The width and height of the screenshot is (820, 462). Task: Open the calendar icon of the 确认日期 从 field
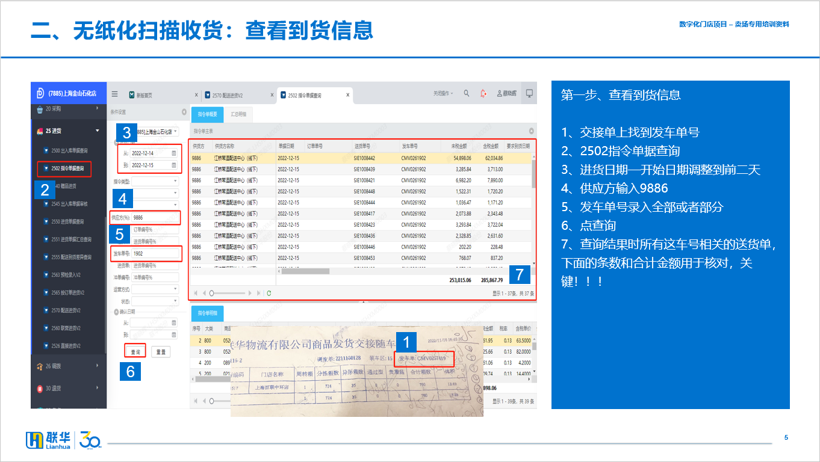(x=174, y=323)
